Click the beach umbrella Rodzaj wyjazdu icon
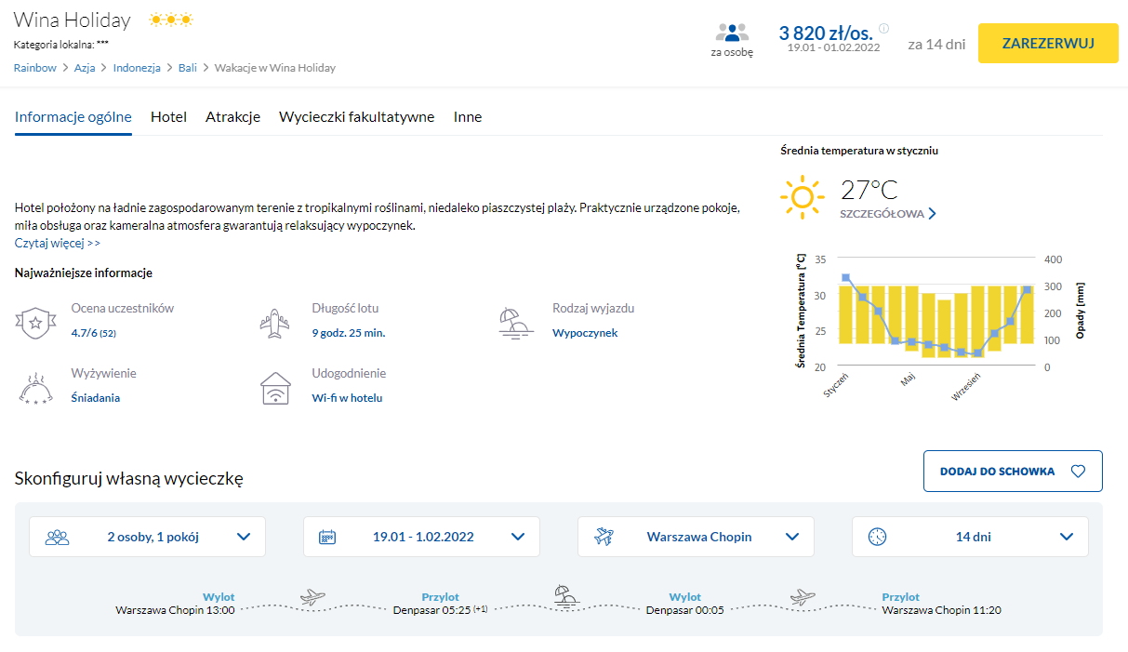The height and width of the screenshot is (652, 1128). click(516, 322)
